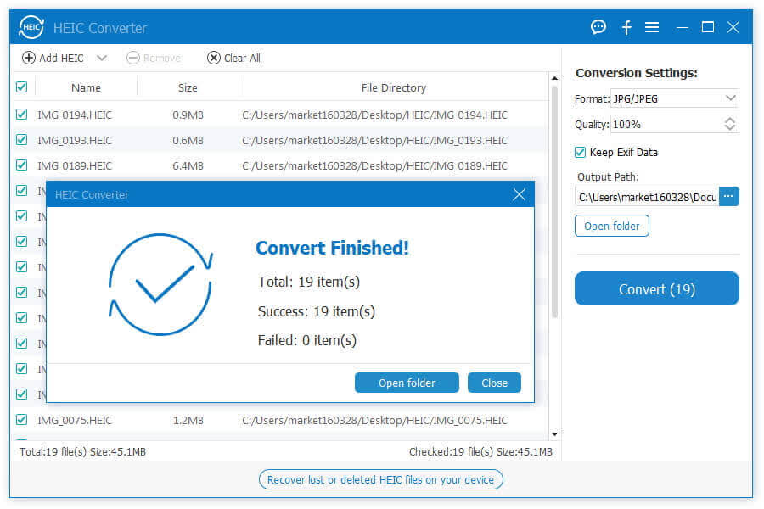The height and width of the screenshot is (509, 764).
Task: Close the Convert Finished dialog
Action: click(x=519, y=194)
